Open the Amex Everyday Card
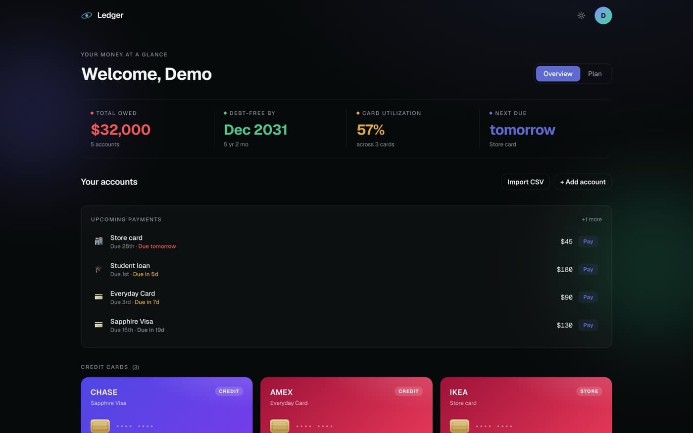 (x=346, y=405)
